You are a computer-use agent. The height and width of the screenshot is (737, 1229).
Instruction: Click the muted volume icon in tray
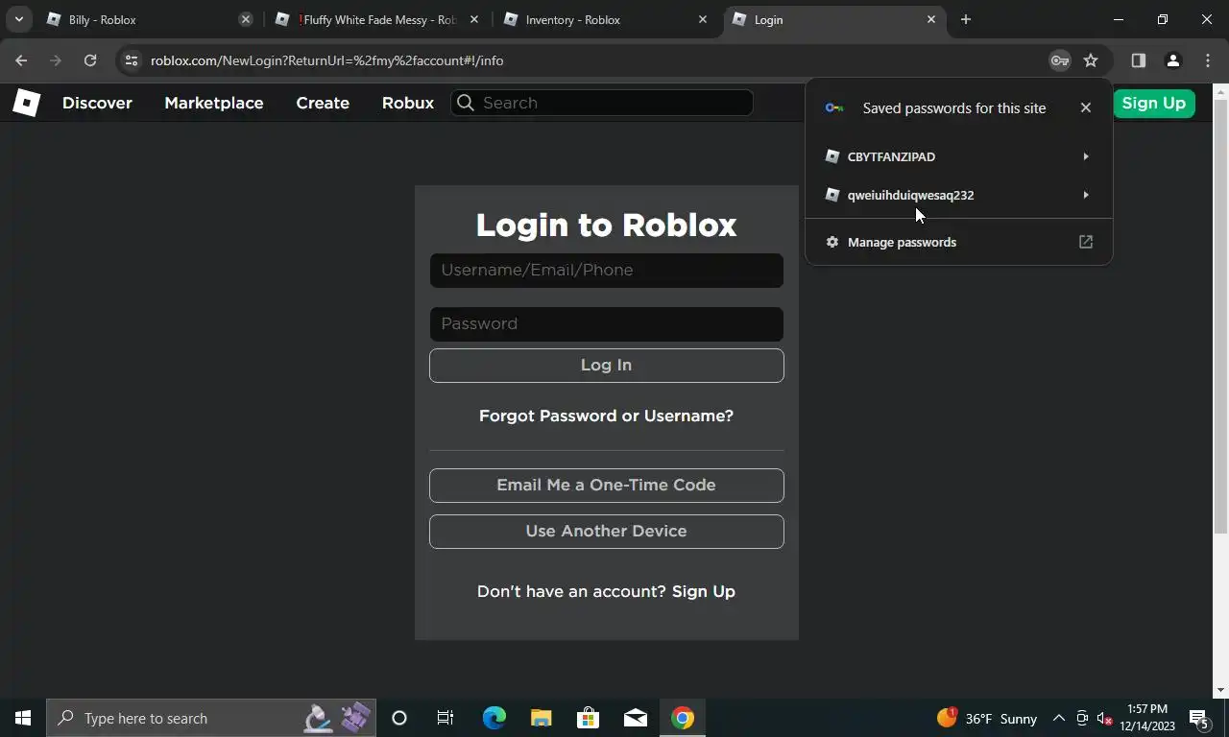click(1104, 718)
